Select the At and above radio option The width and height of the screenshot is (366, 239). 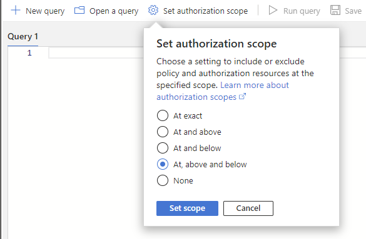tap(163, 132)
